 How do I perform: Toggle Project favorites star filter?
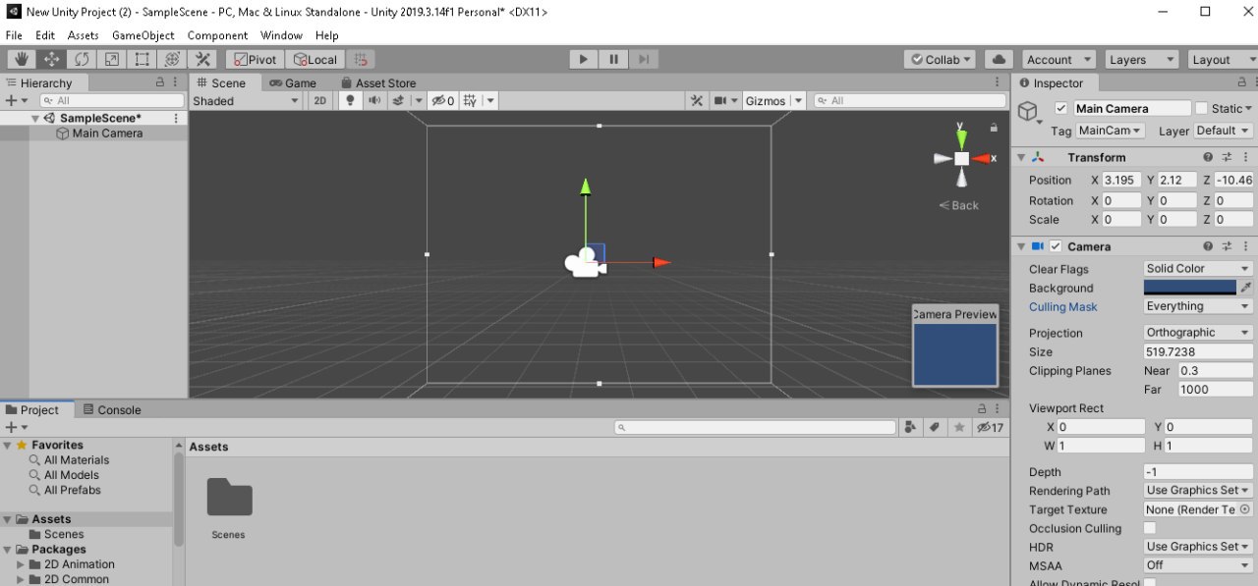pos(958,427)
